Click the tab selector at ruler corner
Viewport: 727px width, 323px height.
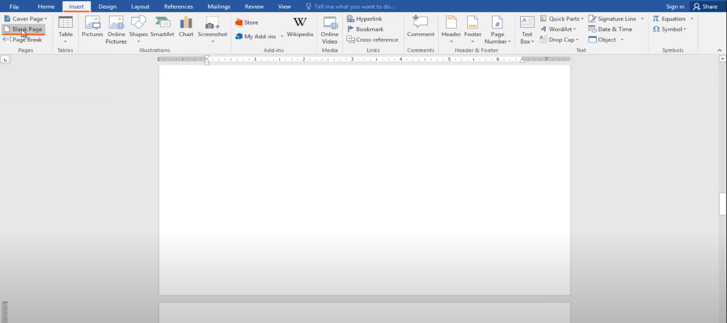click(x=5, y=59)
